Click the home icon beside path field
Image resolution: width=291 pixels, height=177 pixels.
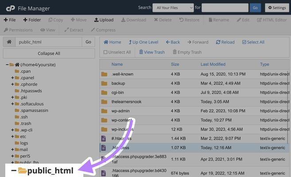coord(9,42)
